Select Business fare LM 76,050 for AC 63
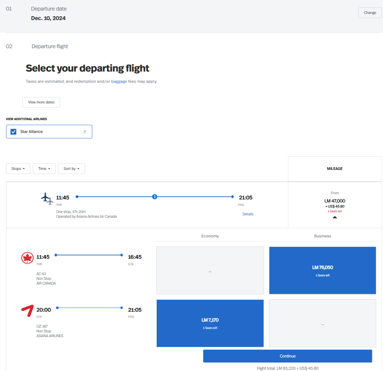Screen dimensions: 383x371 point(322,270)
